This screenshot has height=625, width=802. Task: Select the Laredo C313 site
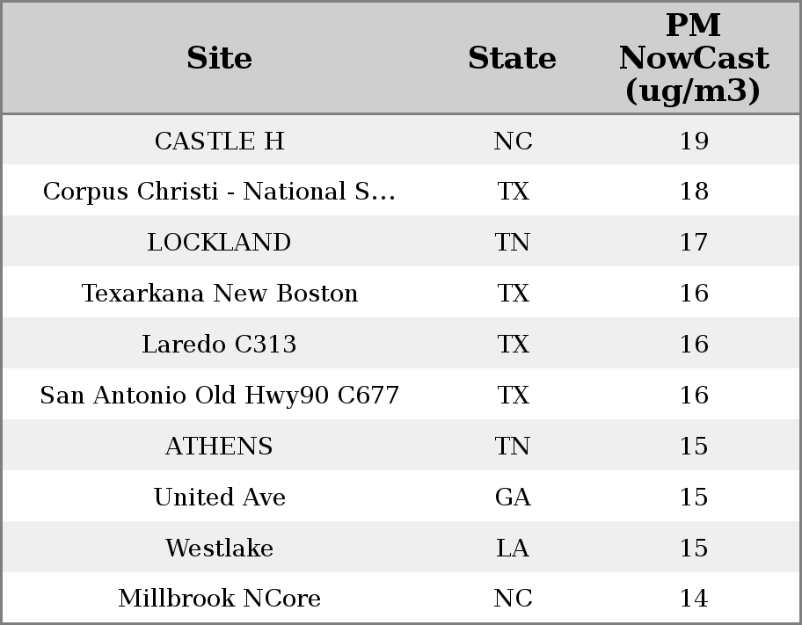[x=219, y=344]
